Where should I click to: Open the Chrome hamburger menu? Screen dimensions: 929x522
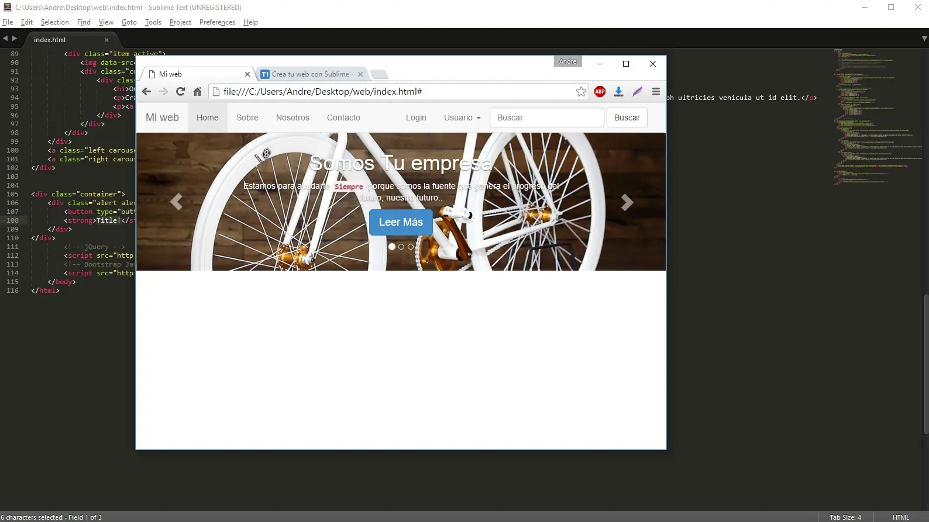click(656, 91)
